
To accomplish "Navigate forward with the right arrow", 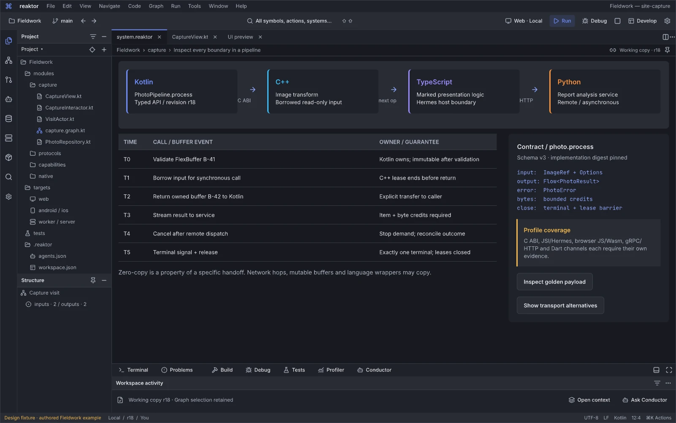I will click(94, 21).
